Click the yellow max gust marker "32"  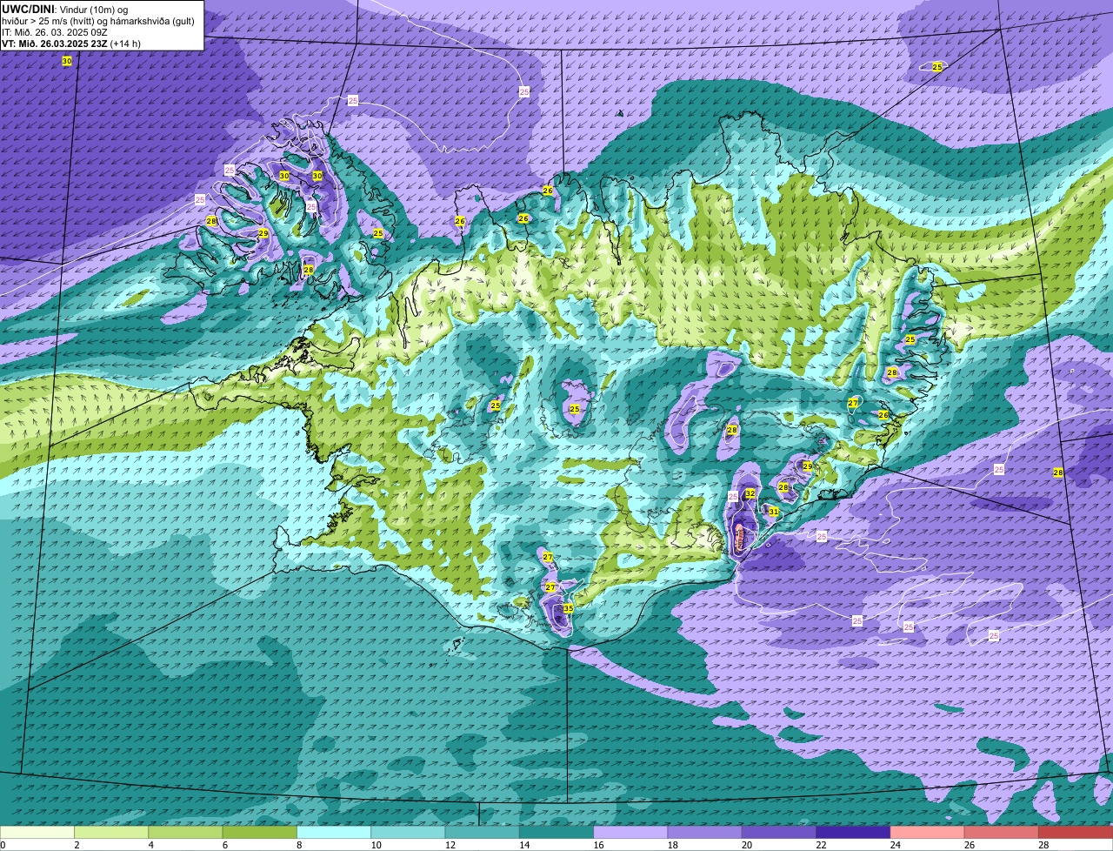pos(750,493)
